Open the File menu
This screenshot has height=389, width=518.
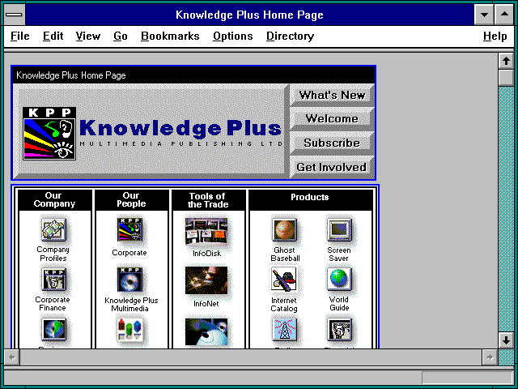click(x=19, y=36)
